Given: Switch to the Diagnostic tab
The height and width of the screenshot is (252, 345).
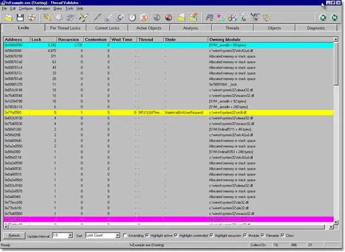Looking at the screenshot, I should tap(316, 28).
